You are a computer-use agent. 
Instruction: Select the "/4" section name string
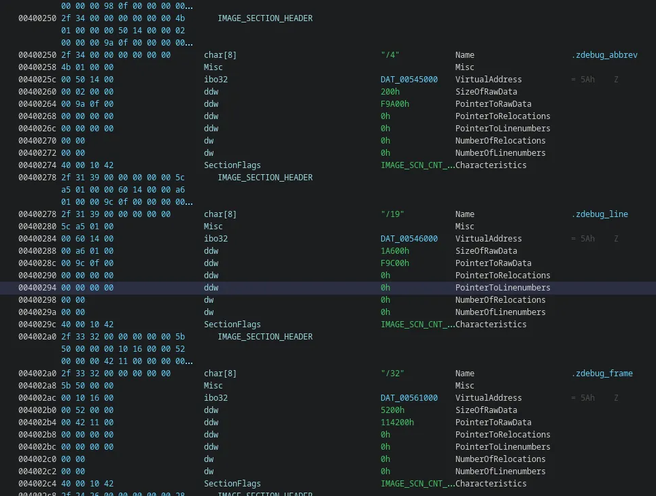(390, 55)
